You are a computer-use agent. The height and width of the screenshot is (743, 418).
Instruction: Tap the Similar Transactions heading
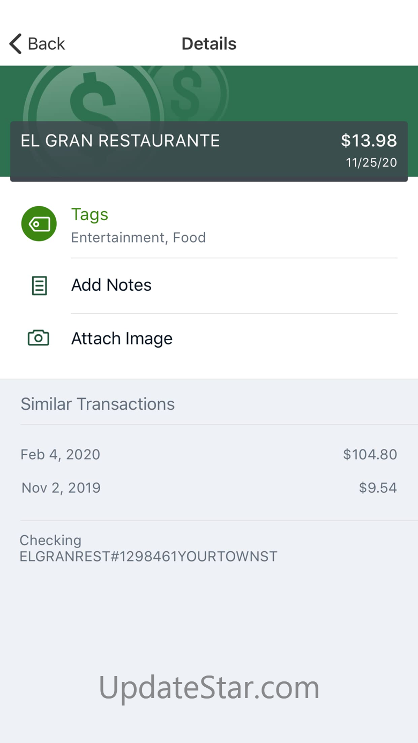point(98,404)
